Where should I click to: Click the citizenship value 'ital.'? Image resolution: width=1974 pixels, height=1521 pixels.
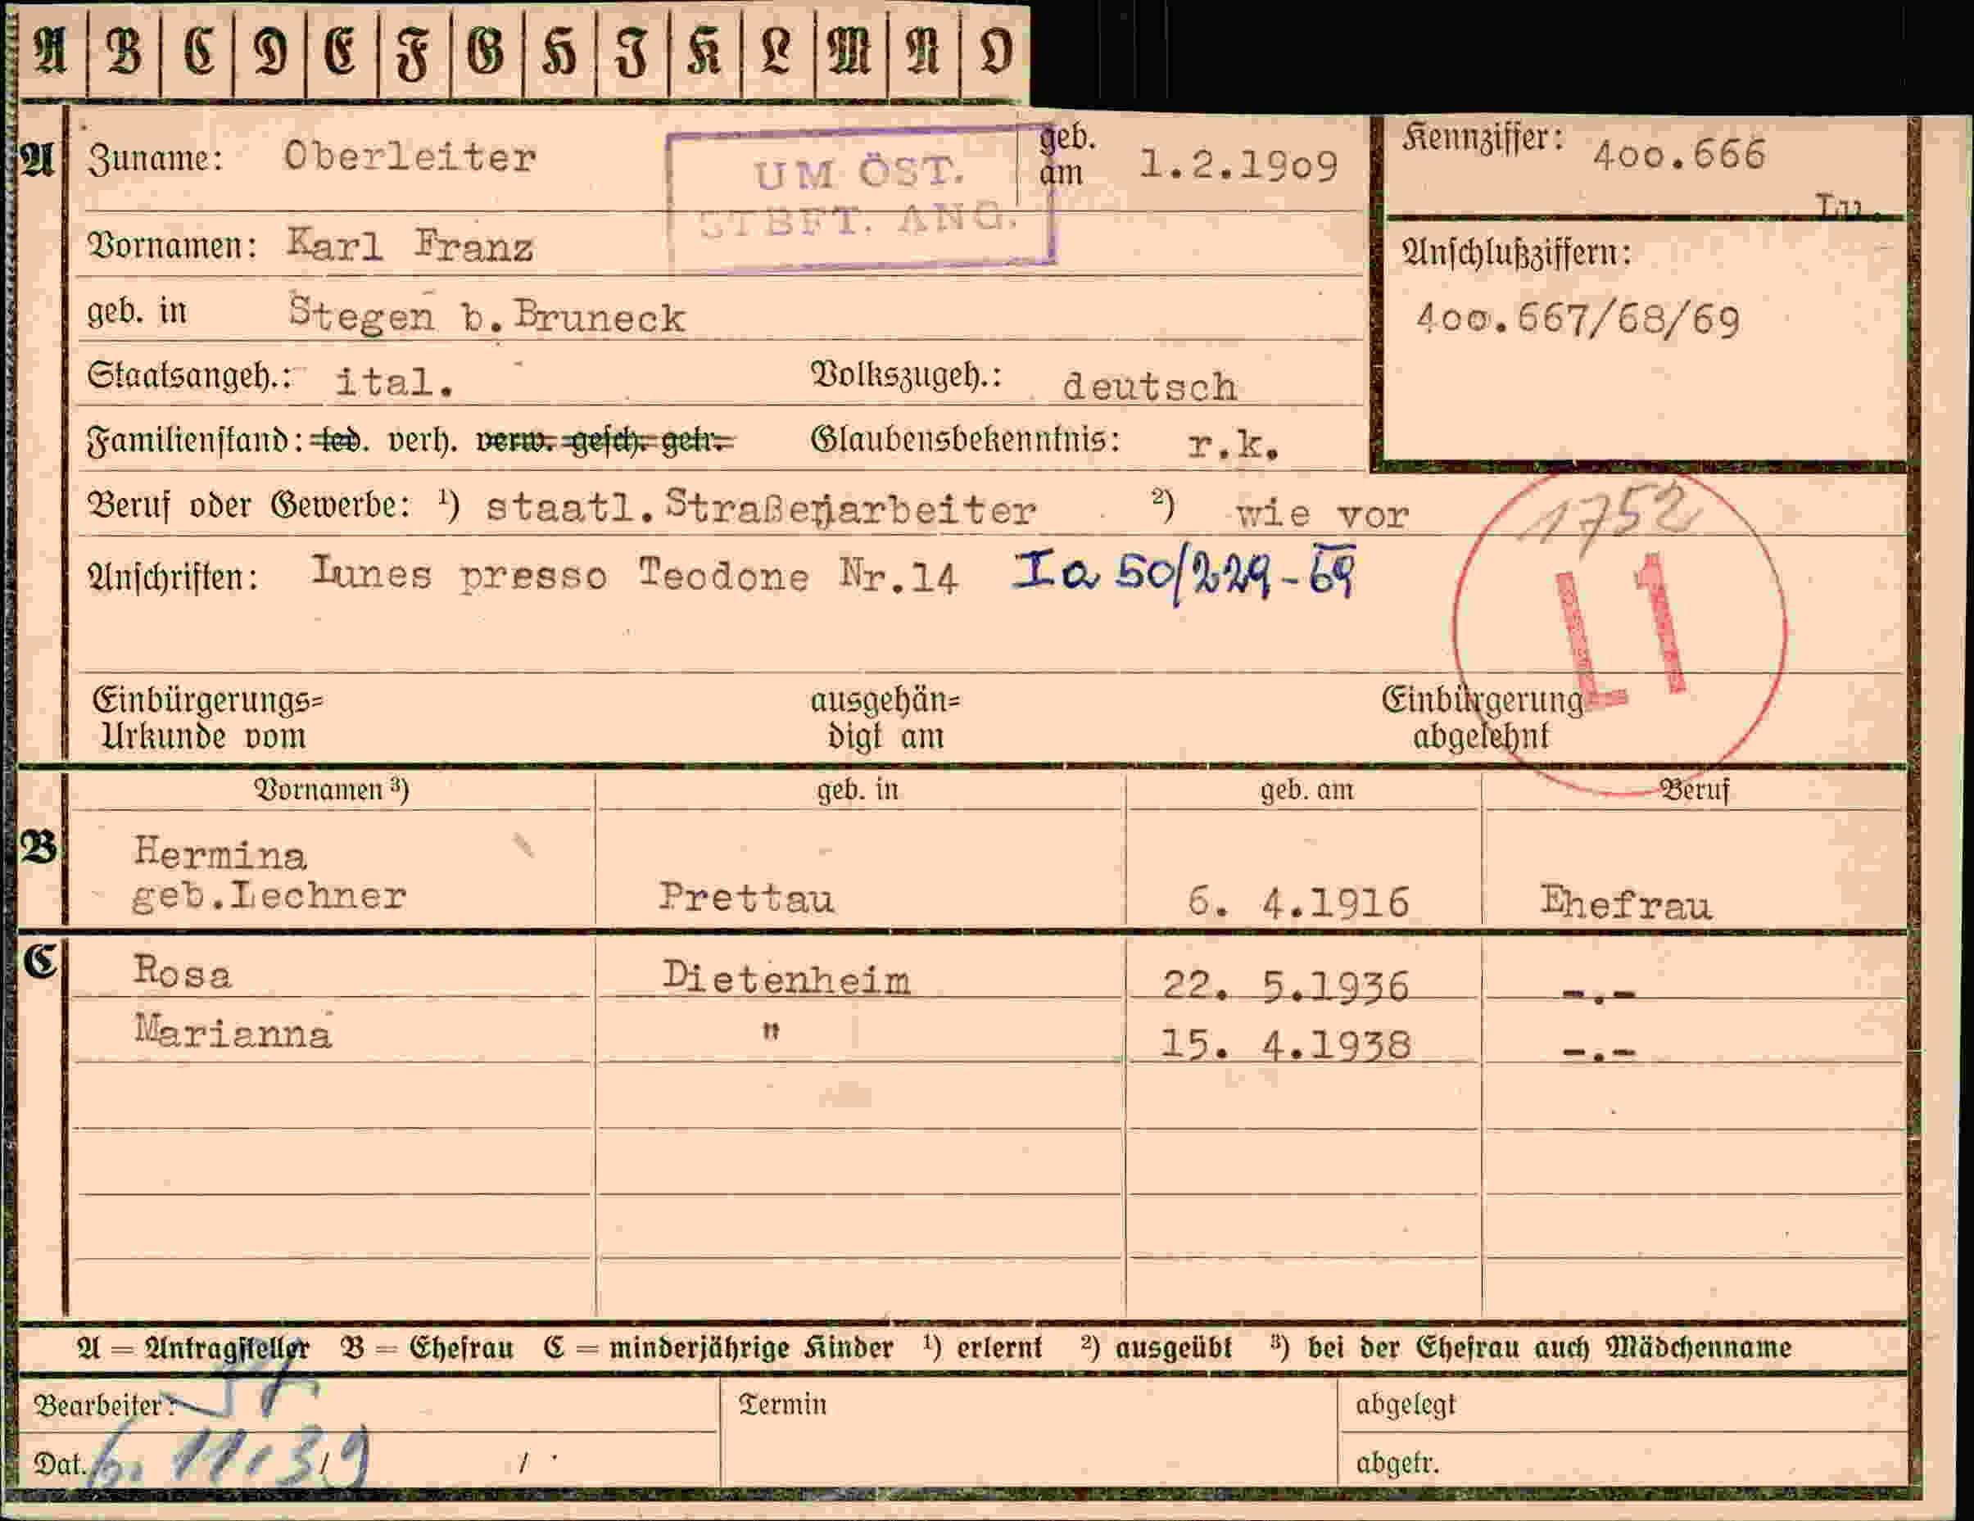click(393, 381)
